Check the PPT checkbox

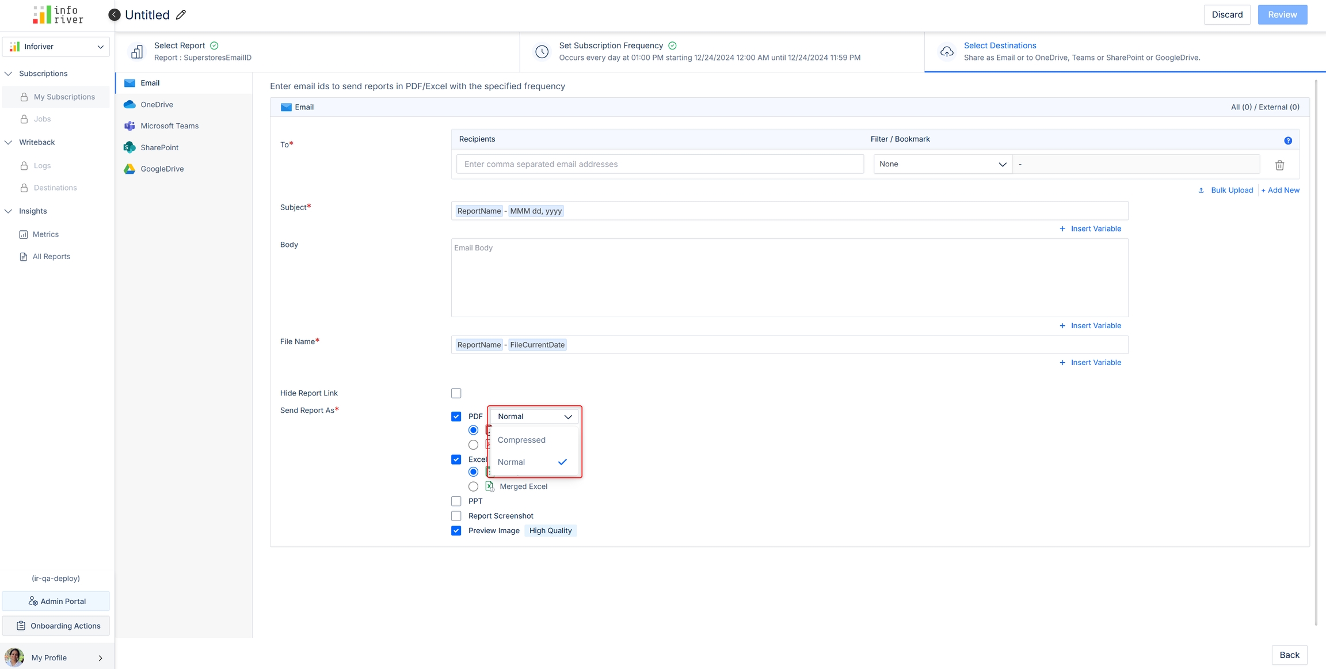pos(456,501)
